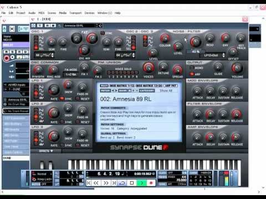Click the filter CUTOFF knob
This screenshot has width=266, height=199.
(x=196, y=41)
